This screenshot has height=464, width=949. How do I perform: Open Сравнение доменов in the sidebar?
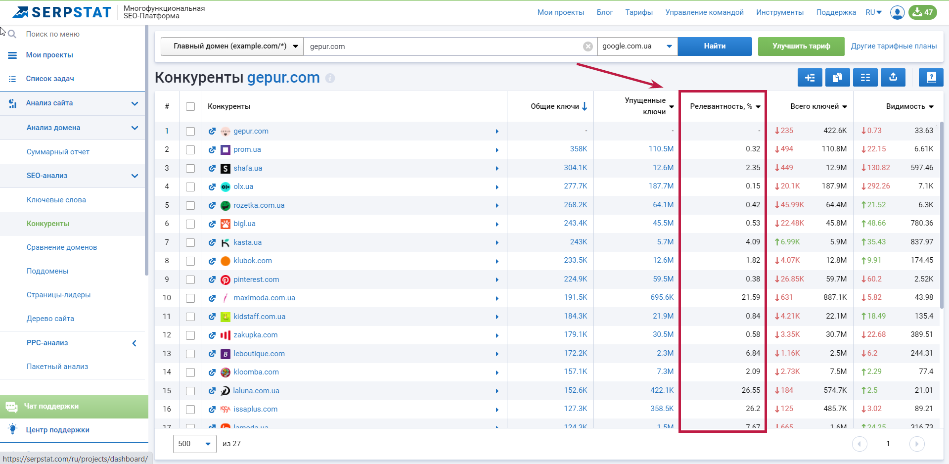[62, 247]
